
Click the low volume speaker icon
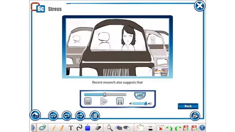pyautogui.click(x=131, y=103)
